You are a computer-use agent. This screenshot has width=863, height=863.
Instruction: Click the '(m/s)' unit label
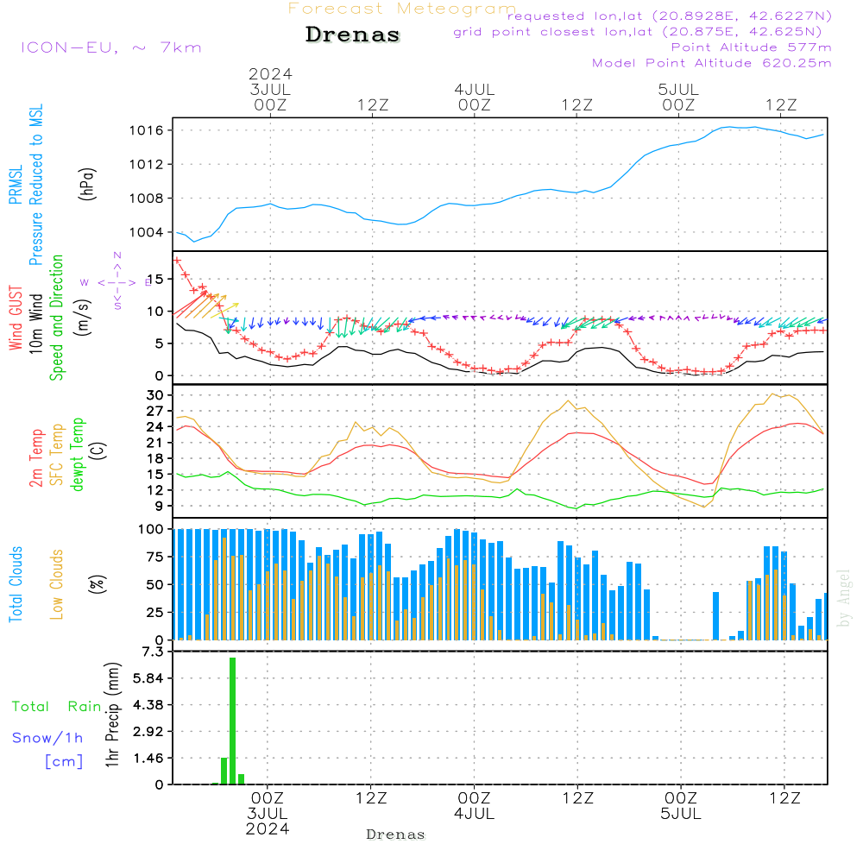tap(83, 318)
